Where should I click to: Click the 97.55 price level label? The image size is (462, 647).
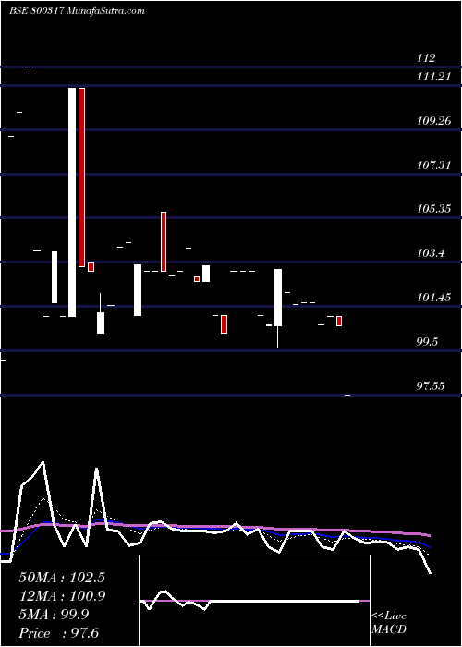pyautogui.click(x=431, y=386)
